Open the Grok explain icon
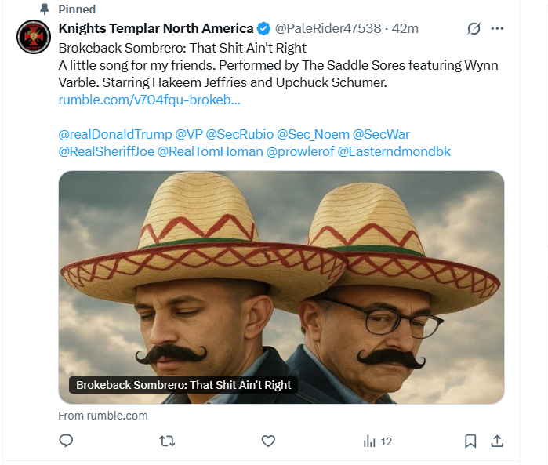Image resolution: width=548 pixels, height=465 pixels. coord(473,29)
